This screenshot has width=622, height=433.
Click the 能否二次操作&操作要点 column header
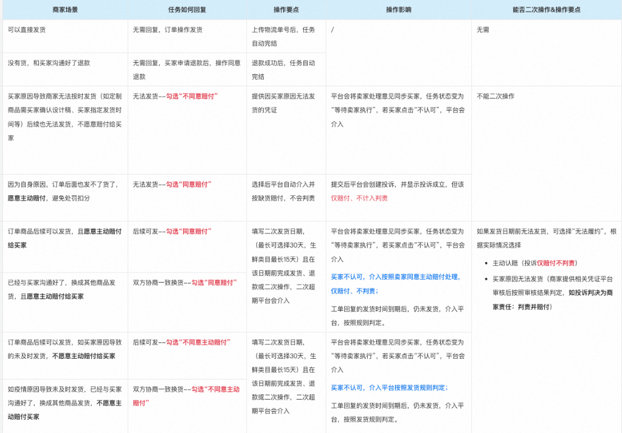545,9
